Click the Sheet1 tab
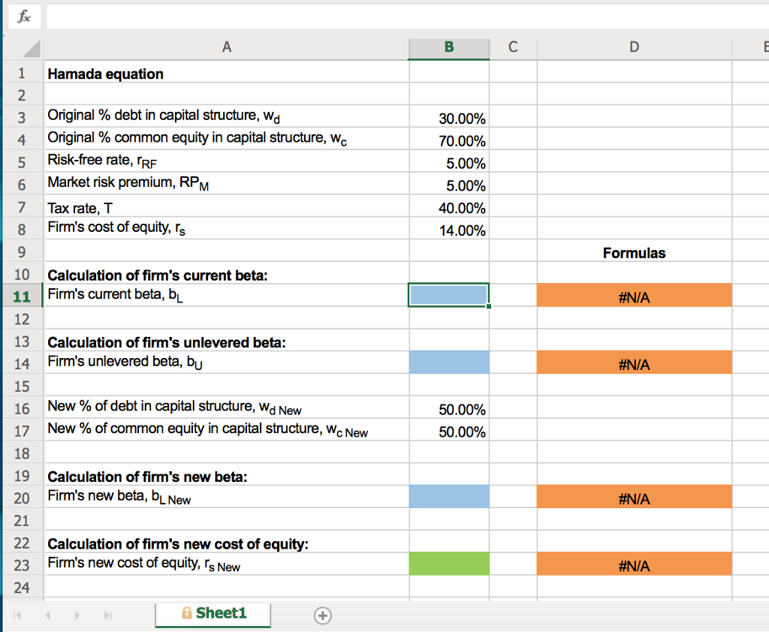The image size is (769, 632). (x=213, y=614)
